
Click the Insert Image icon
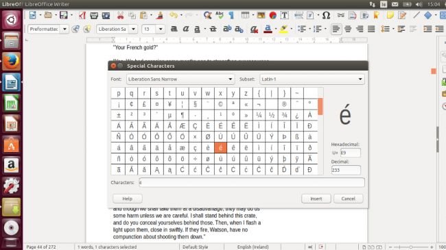261,15
